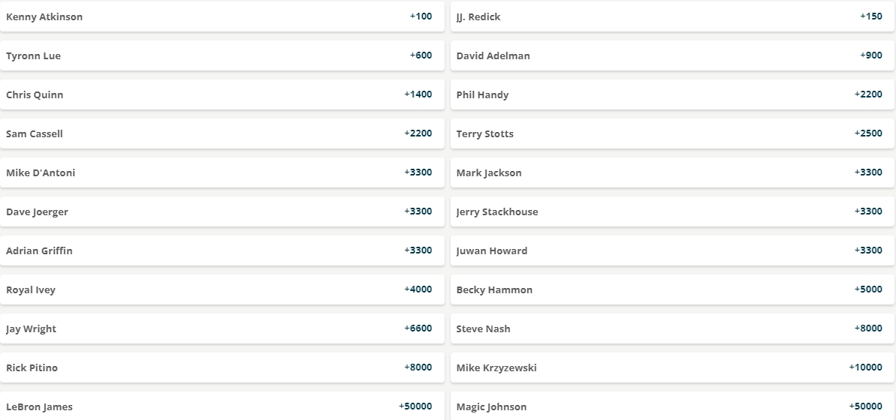Click Phil Handy +2200 row

tap(673, 94)
